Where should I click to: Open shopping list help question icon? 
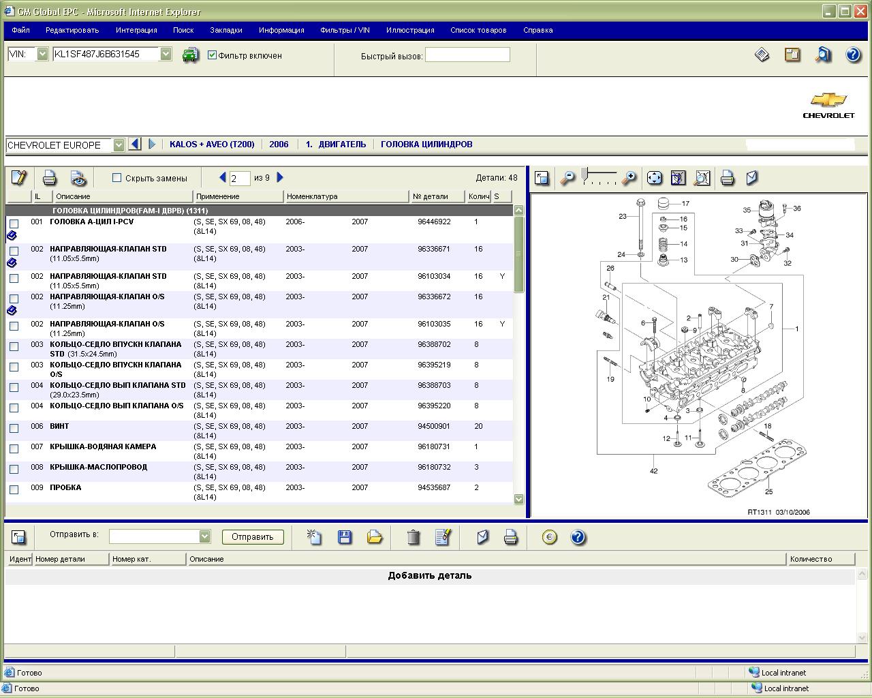click(x=578, y=537)
